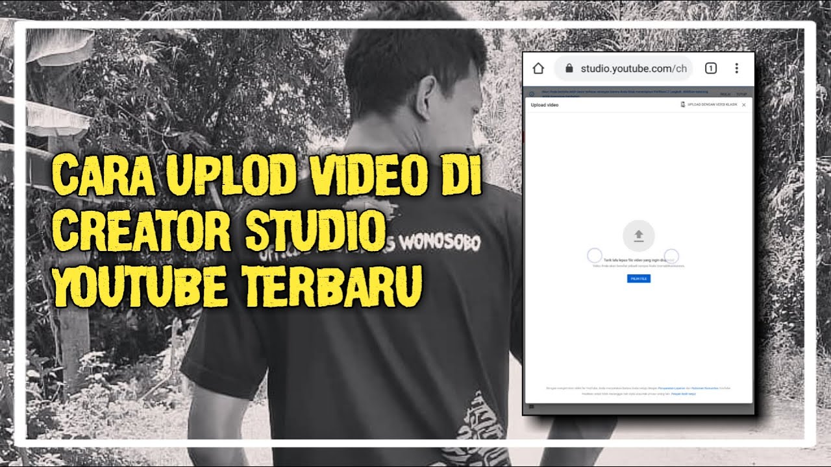Image resolution: width=831 pixels, height=467 pixels.
Task: Close the Upload video dialog
Action: tap(744, 104)
